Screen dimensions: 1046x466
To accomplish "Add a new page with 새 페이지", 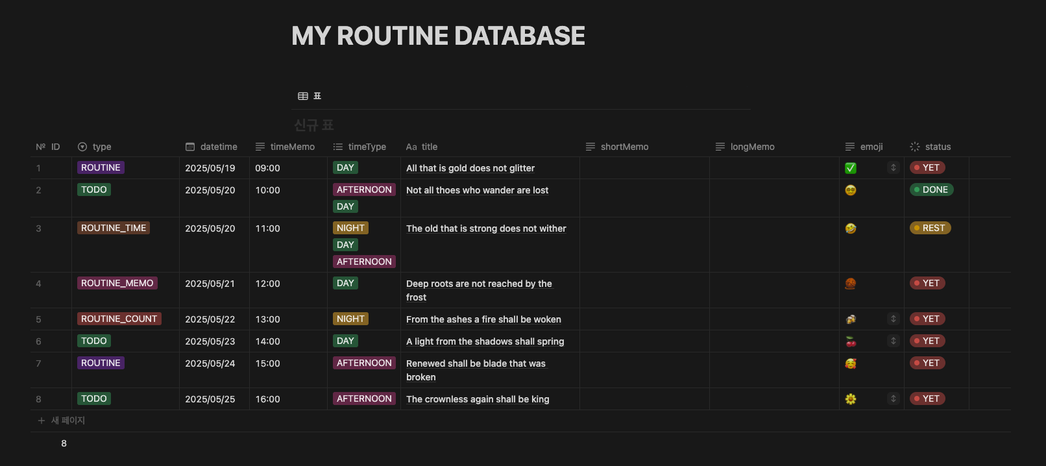I will pos(62,421).
